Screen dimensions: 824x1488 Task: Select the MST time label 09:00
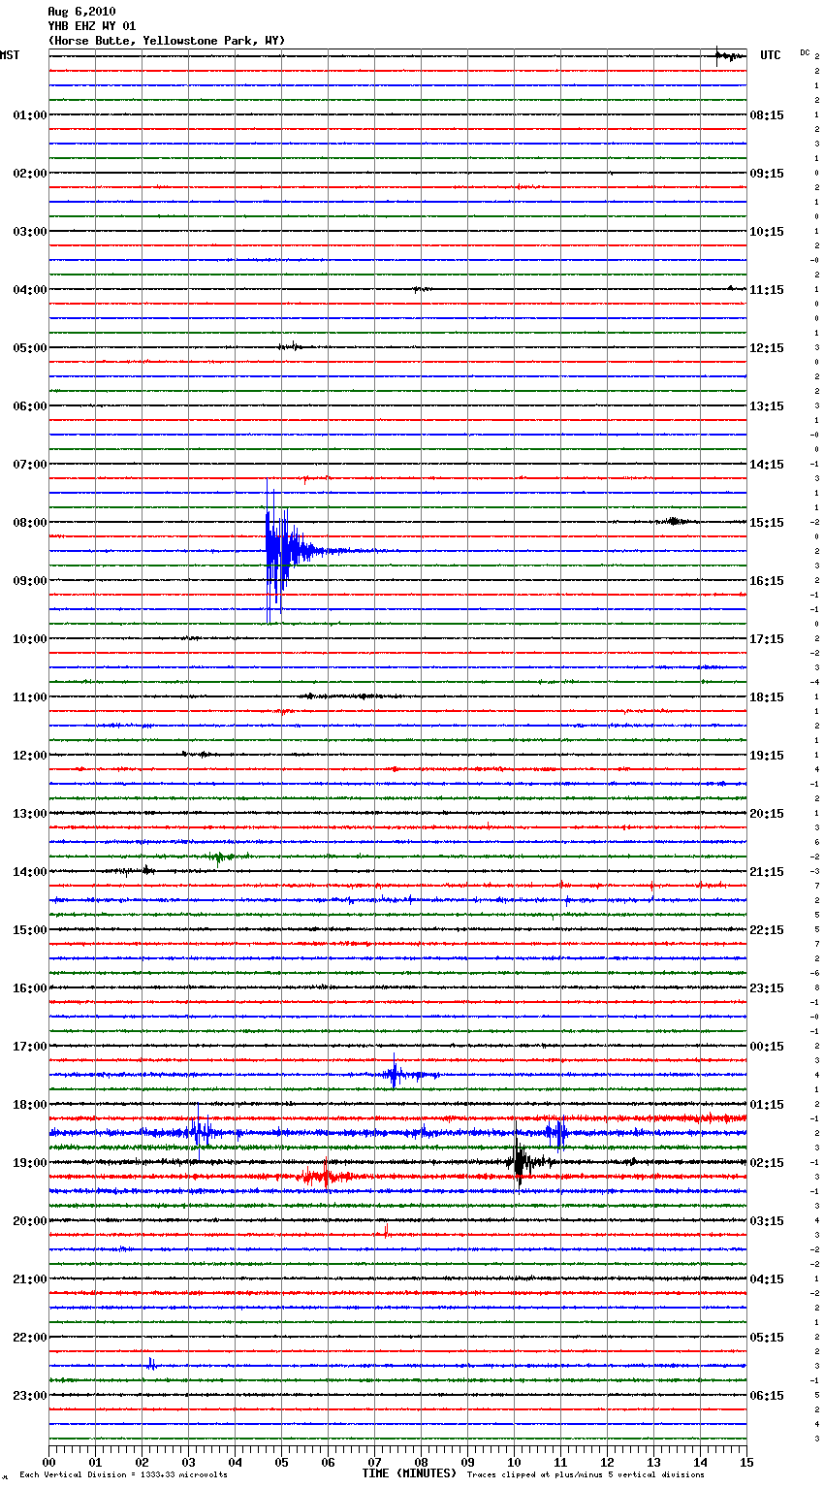[29, 581]
